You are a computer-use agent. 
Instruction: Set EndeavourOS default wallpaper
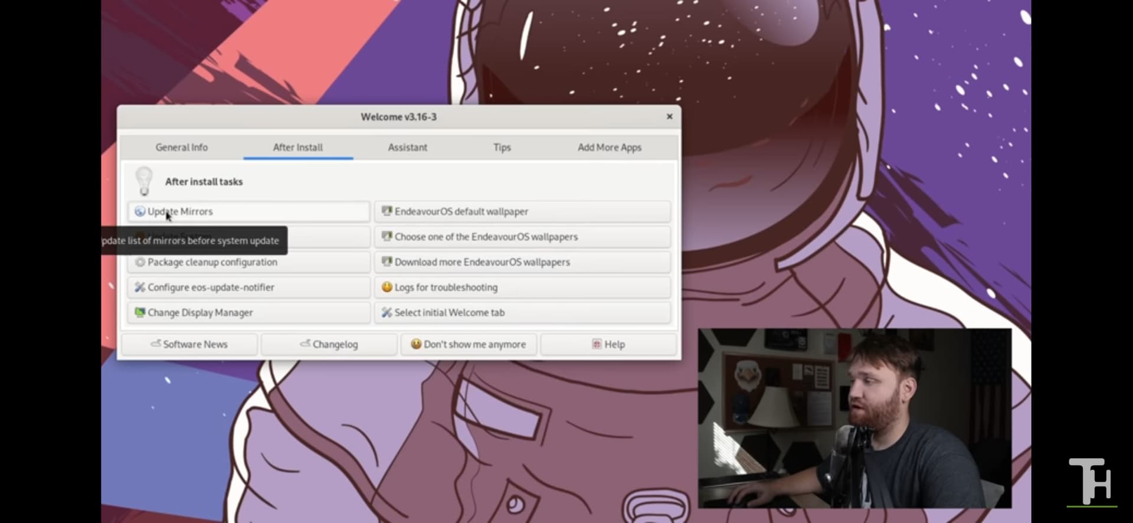522,211
